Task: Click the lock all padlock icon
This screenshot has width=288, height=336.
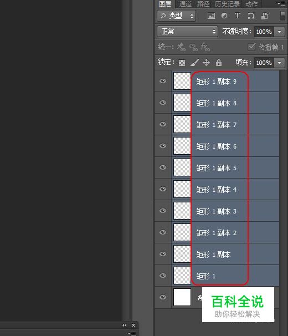Action: 219,63
